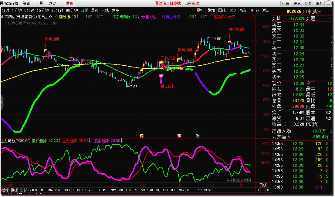Click the 行情 button at top right
This screenshot has height=197, width=335.
[x=286, y=3]
